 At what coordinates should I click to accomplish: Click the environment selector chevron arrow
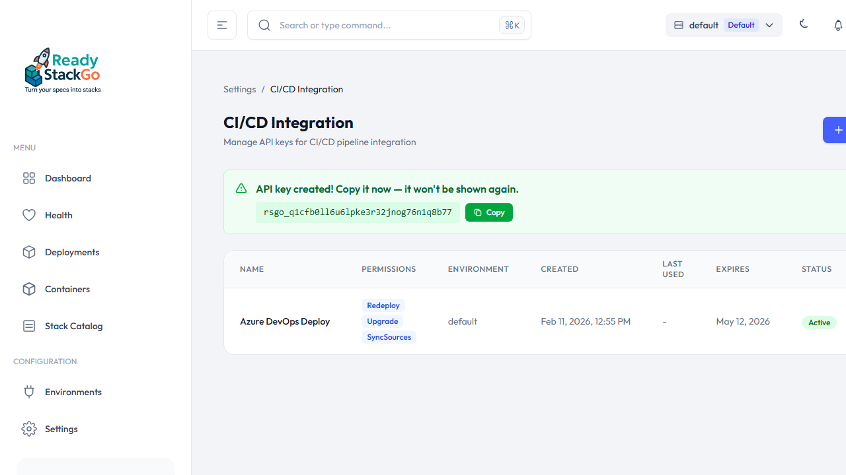click(769, 25)
